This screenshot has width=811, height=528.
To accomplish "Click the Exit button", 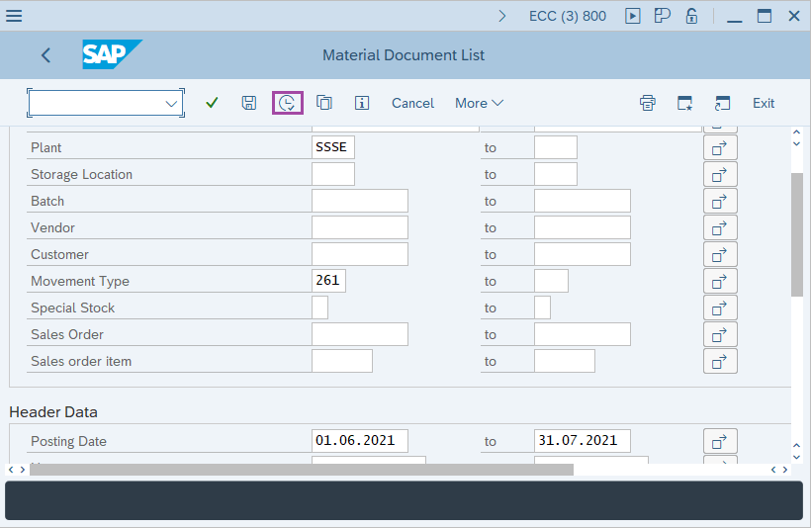I will pos(763,103).
